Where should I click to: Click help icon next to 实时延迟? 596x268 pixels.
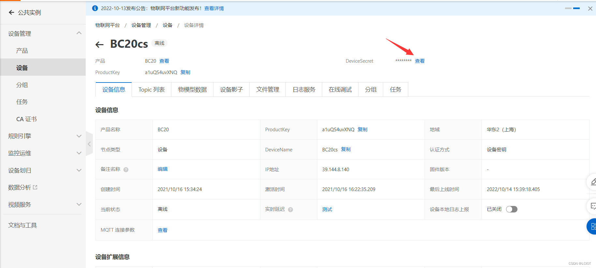[x=290, y=210]
